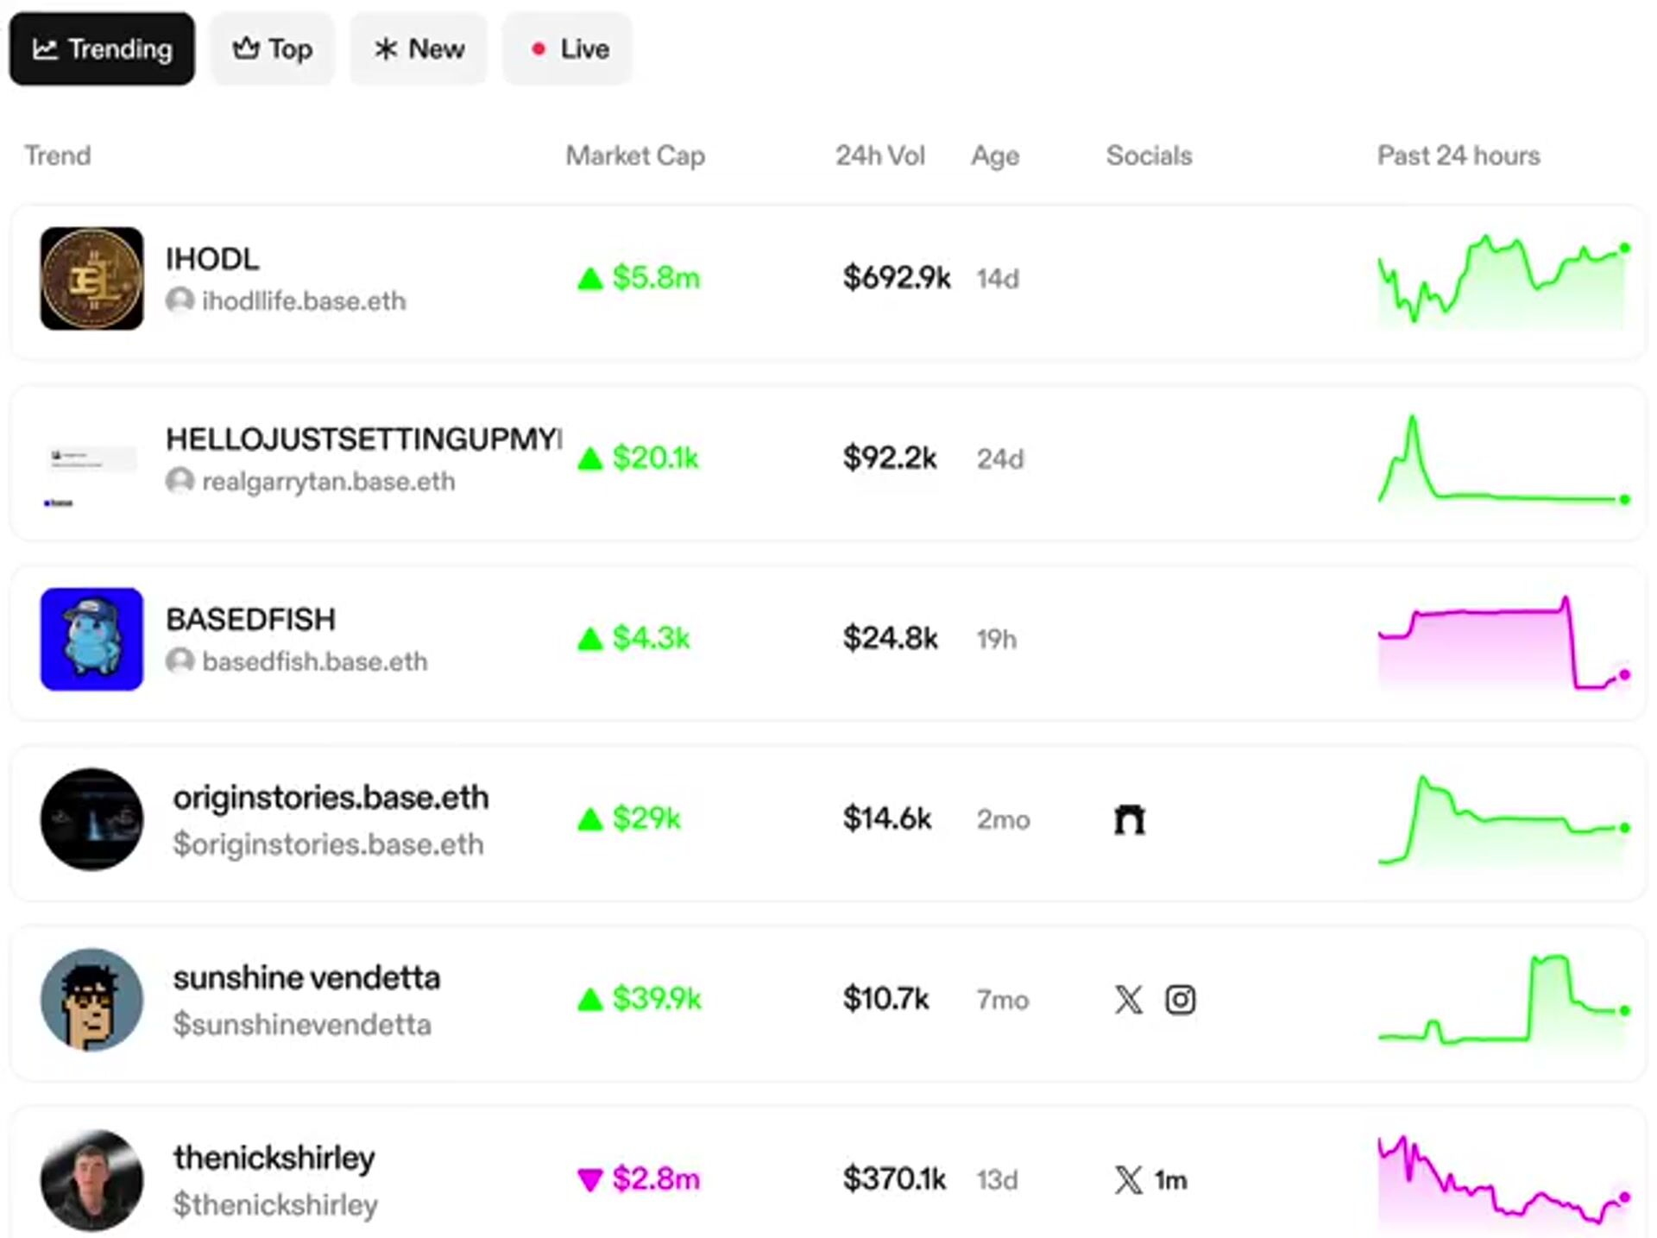Open thenickshirley's X social icon
1657x1238 pixels.
coord(1128,1180)
